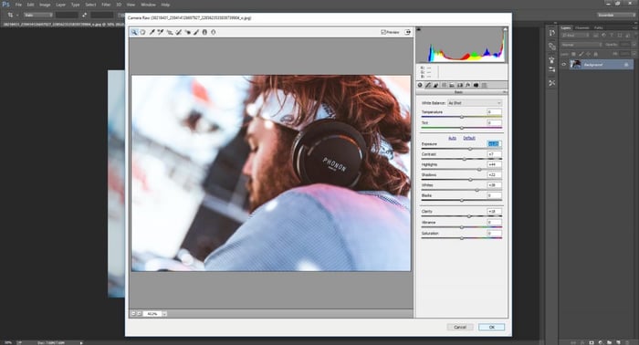This screenshot has height=345, width=639.
Task: Select the Adjustment Brush tool
Action: click(196, 32)
